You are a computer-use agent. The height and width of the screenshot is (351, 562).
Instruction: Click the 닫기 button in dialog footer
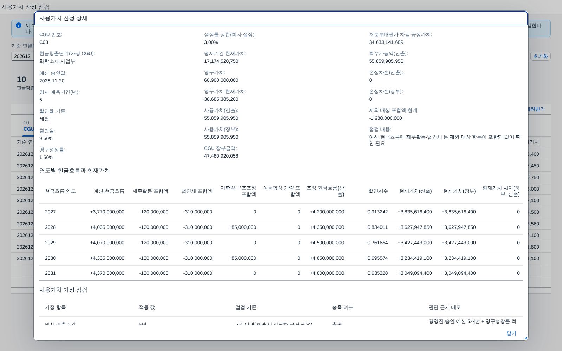click(511, 333)
